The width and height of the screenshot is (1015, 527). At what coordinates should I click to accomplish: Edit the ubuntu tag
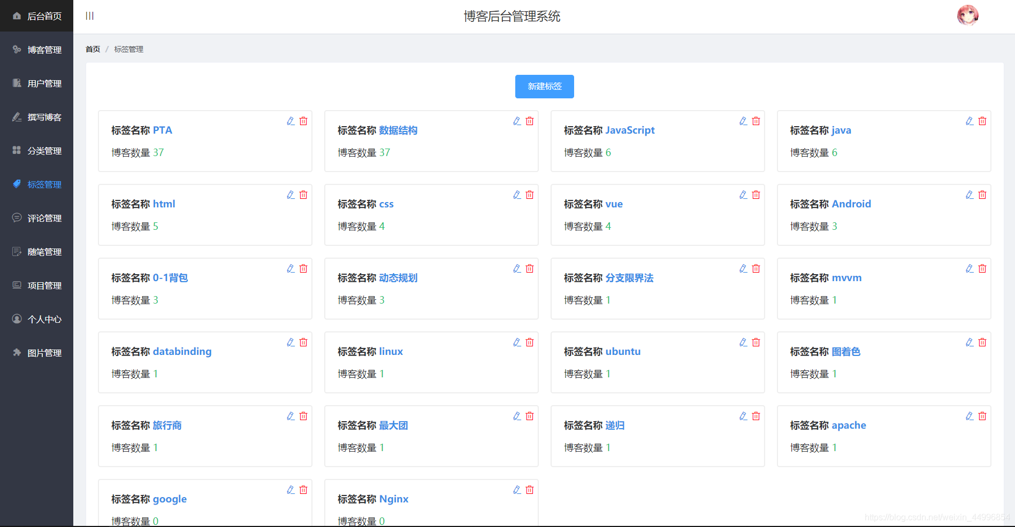coord(743,342)
